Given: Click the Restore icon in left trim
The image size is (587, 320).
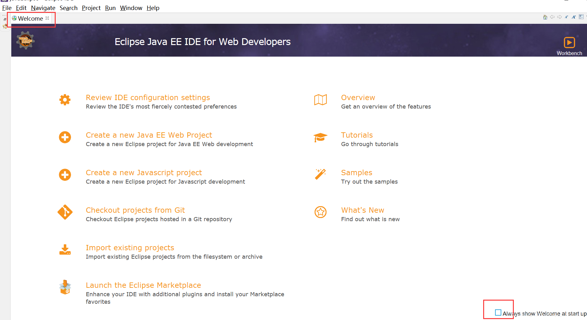Looking at the screenshot, I should click(5, 19).
